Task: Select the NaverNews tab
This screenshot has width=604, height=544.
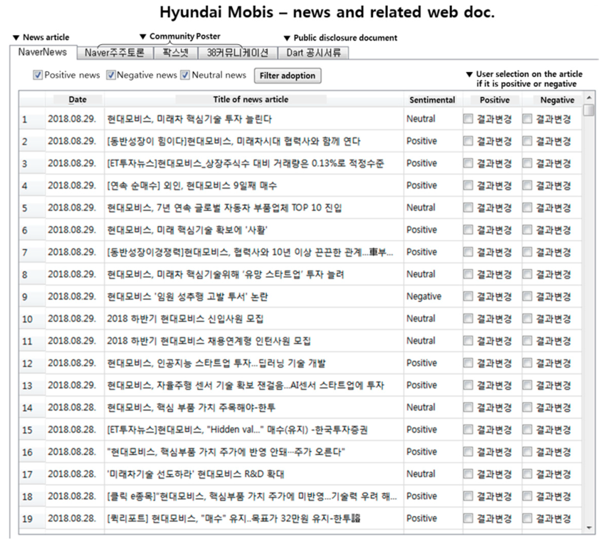Action: [x=42, y=52]
